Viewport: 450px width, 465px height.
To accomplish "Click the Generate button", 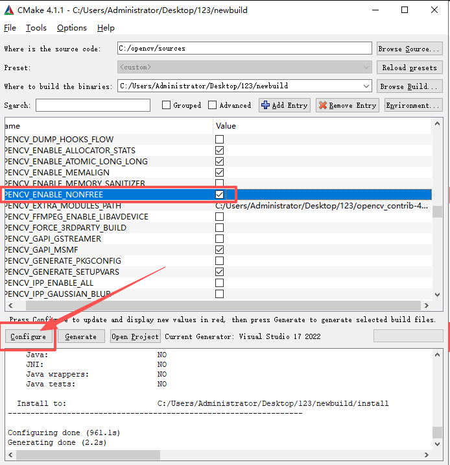I will 81,336.
